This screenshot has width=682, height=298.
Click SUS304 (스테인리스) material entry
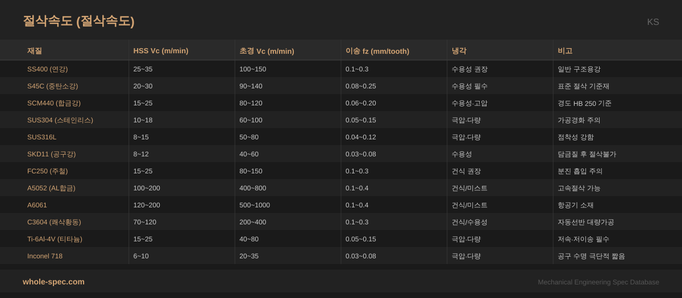(x=60, y=120)
